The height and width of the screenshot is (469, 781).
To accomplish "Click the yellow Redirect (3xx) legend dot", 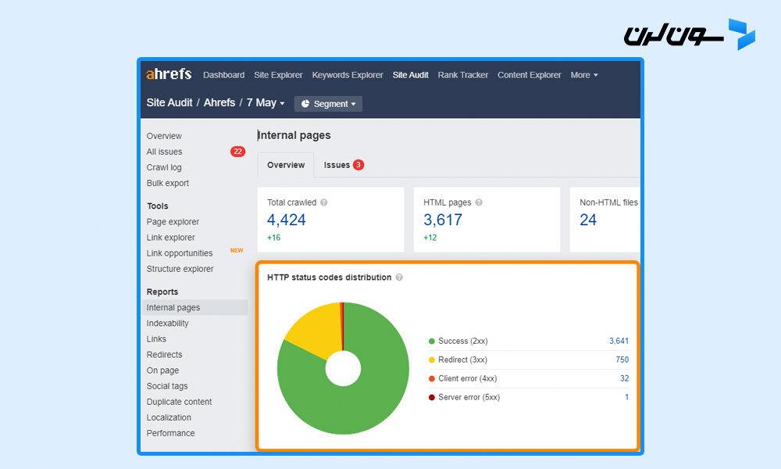I will (432, 360).
